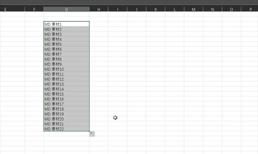Viewport: 258px width, 154px height.
Task: Click cell containing MD 素材14
Action: coord(67,89)
